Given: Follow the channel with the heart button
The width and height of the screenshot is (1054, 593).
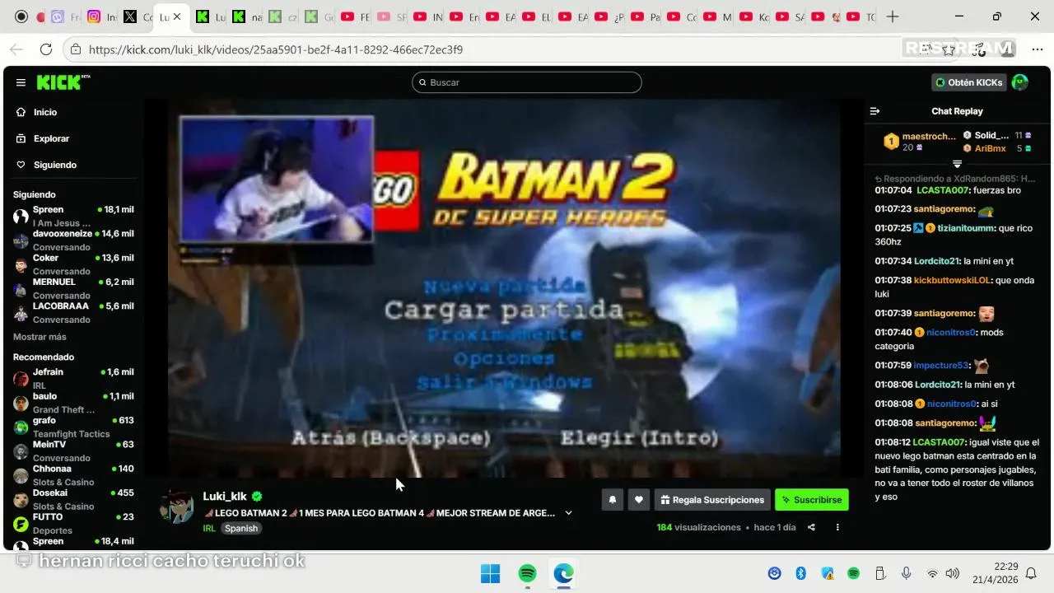Looking at the screenshot, I should (x=639, y=499).
